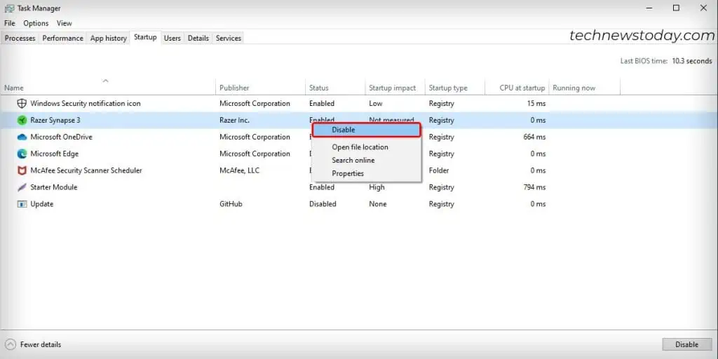
Task: Click the Razer Inc. publisher cell
Action: pos(234,120)
